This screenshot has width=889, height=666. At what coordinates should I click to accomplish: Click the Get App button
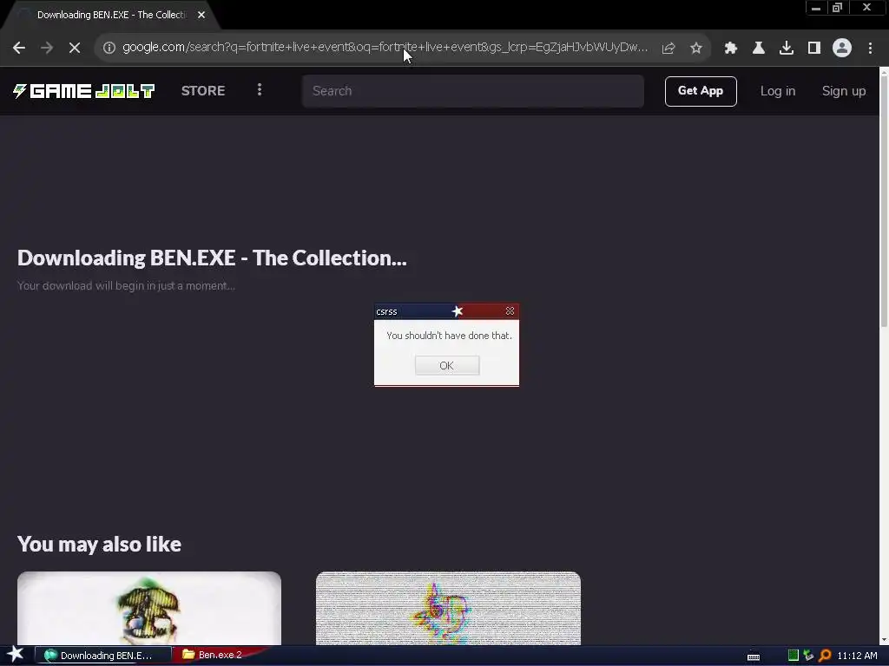click(701, 91)
